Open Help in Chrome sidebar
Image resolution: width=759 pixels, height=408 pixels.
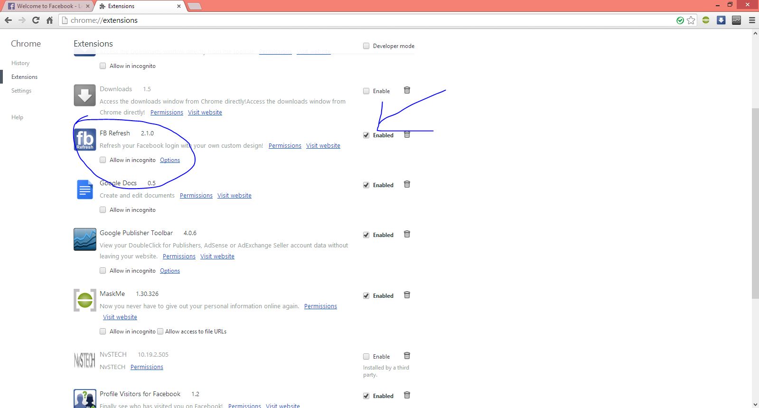click(x=17, y=117)
